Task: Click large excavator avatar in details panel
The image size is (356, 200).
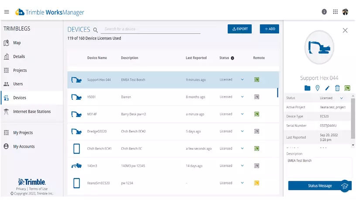Action: (x=319, y=47)
